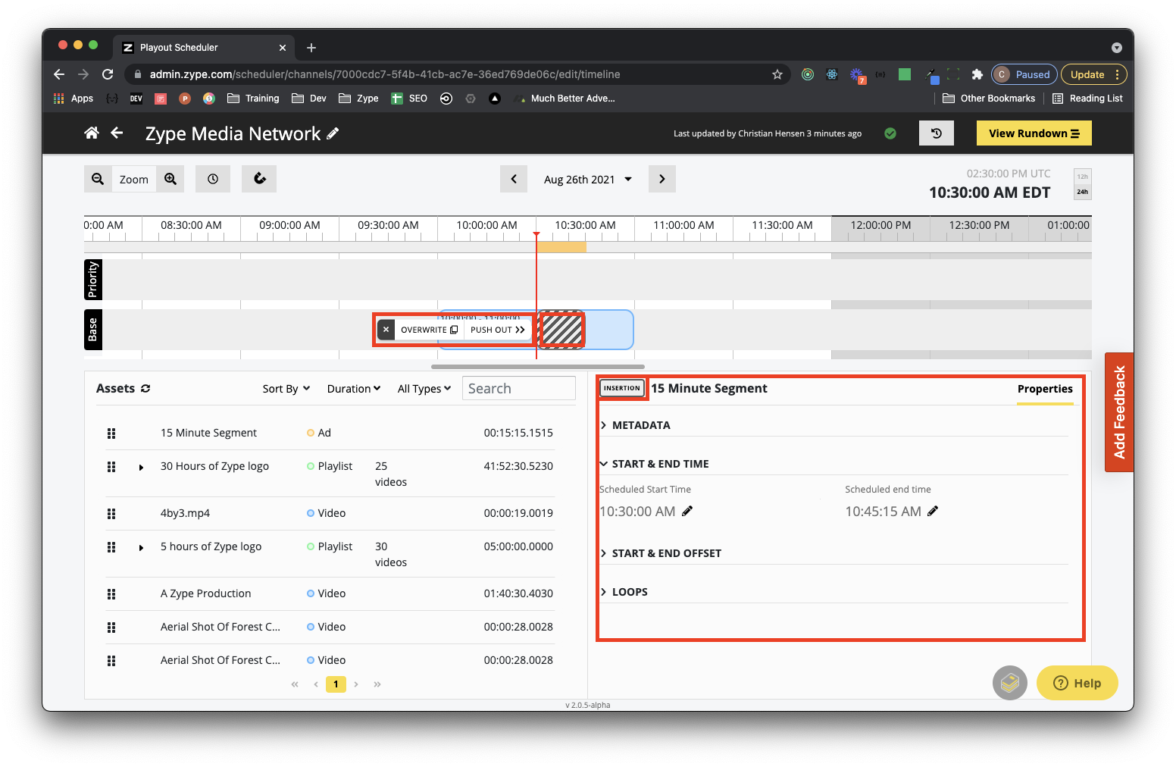Expand the METADATA section
This screenshot has height=767, width=1176.
point(635,425)
